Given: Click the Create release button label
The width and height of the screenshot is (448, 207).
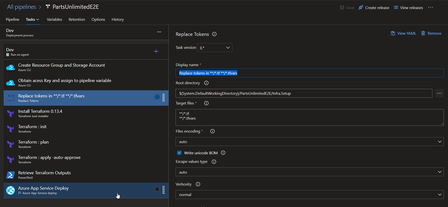Looking at the screenshot, I should tap(377, 8).
